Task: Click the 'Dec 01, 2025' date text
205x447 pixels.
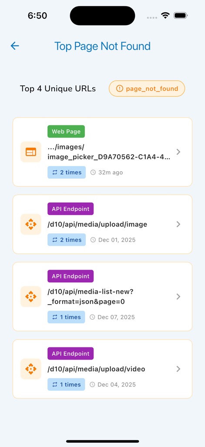Action: pos(117,240)
